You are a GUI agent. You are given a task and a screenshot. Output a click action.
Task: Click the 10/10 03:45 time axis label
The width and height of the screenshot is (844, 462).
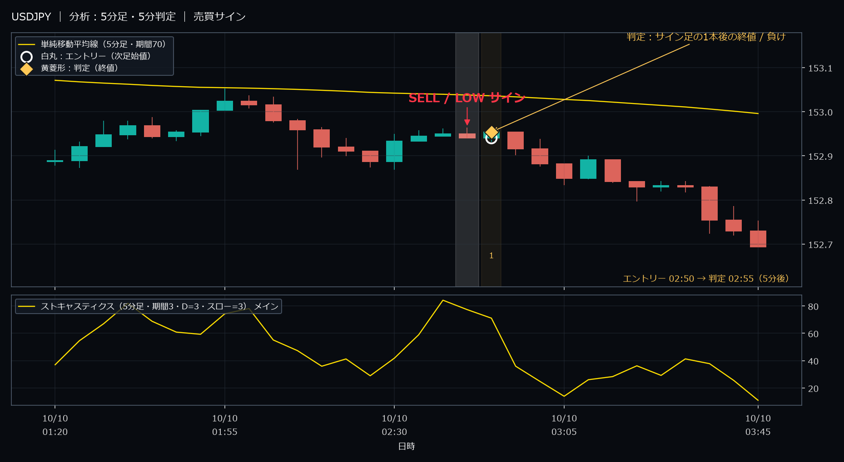[758, 425]
